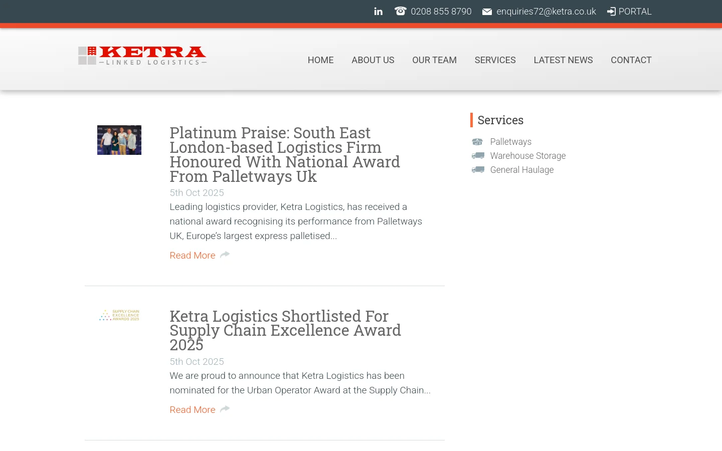The width and height of the screenshot is (722, 451).
Task: Open the SERVICES menu item
Action: [495, 60]
